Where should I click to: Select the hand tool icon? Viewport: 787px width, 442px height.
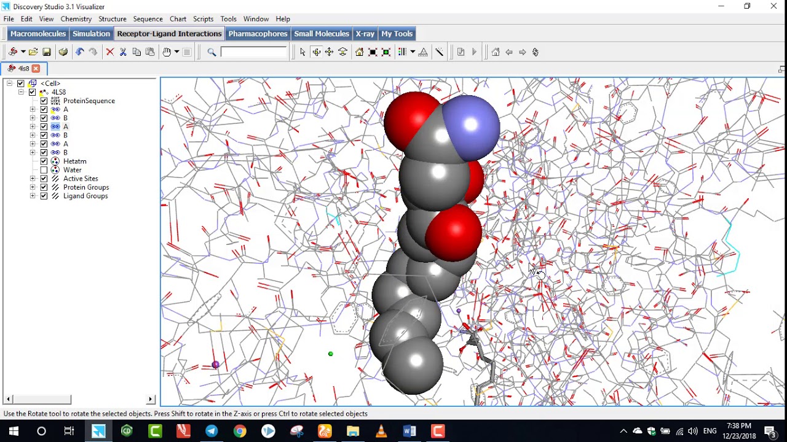[x=167, y=52]
